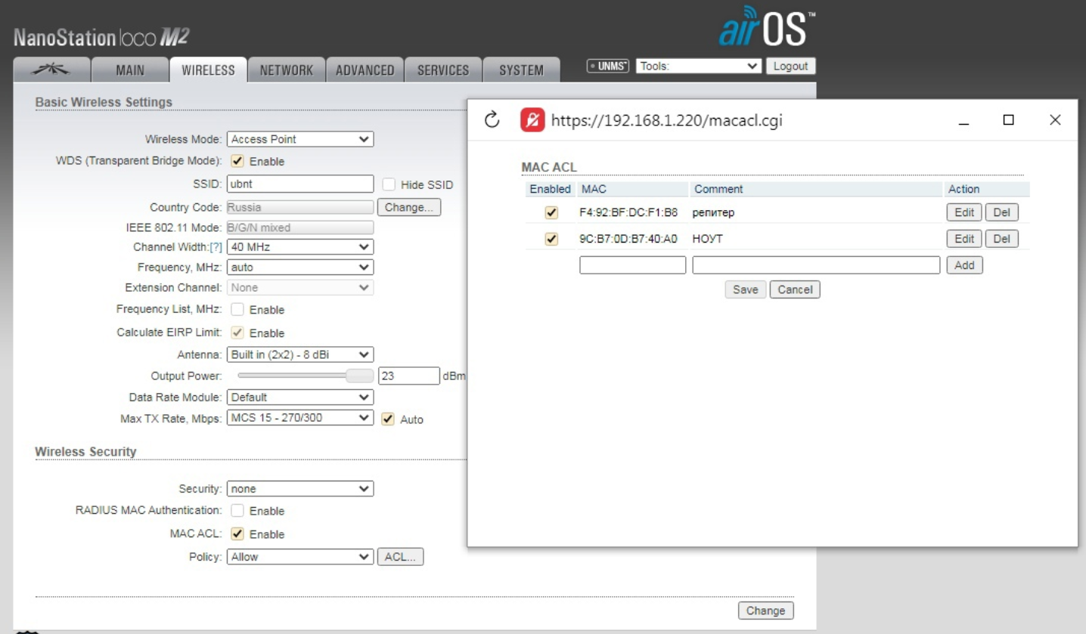Open the Frequency, MHz dropdown
Image resolution: width=1086 pixels, height=634 pixels.
[300, 268]
